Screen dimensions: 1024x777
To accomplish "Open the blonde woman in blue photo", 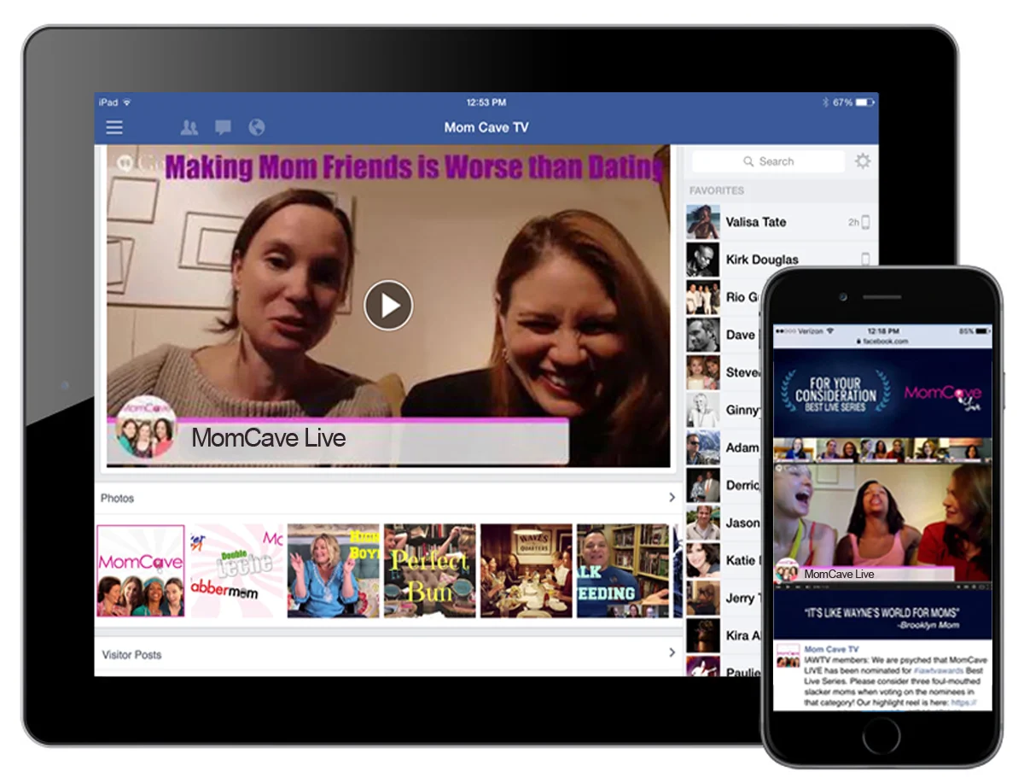I will 333,570.
